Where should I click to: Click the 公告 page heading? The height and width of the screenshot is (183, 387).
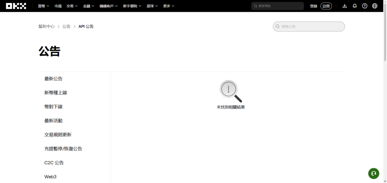pos(50,52)
